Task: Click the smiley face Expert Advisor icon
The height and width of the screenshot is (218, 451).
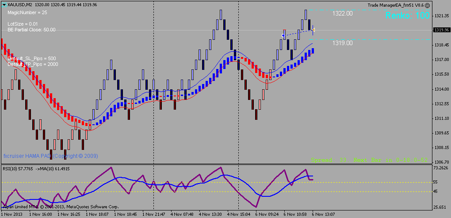Action: coord(428,5)
